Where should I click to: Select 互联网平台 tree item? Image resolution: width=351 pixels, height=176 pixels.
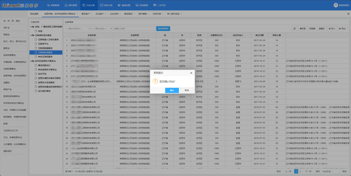(x=43, y=44)
